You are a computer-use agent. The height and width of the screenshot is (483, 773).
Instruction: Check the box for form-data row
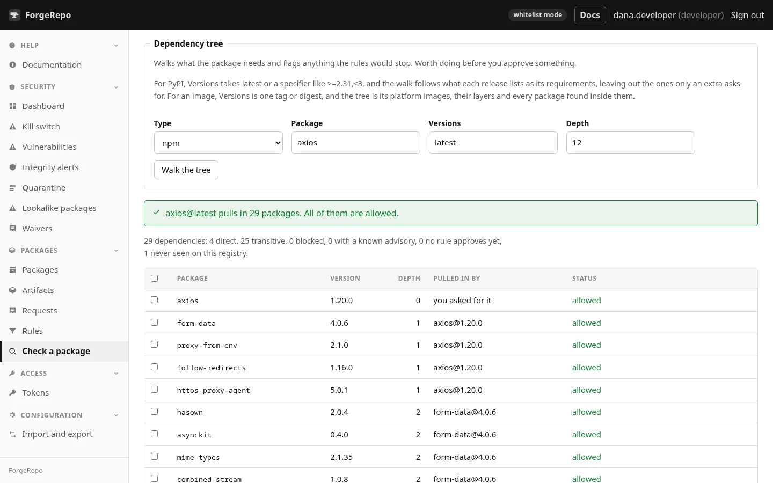[x=155, y=323]
